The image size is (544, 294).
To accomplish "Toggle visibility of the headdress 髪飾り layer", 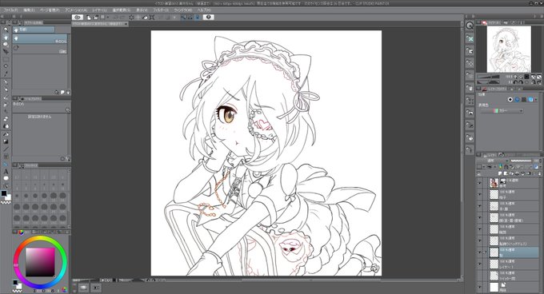I will click(x=480, y=240).
